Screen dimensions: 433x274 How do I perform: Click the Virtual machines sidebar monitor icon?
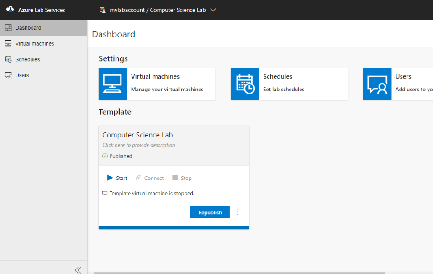click(x=8, y=44)
